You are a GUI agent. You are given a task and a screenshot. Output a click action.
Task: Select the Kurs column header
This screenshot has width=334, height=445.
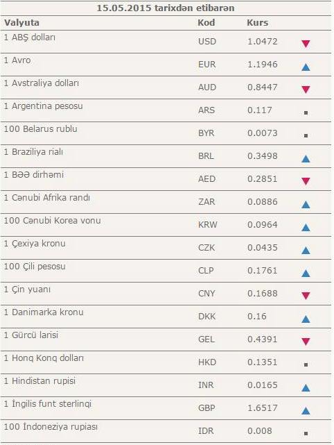tap(257, 23)
